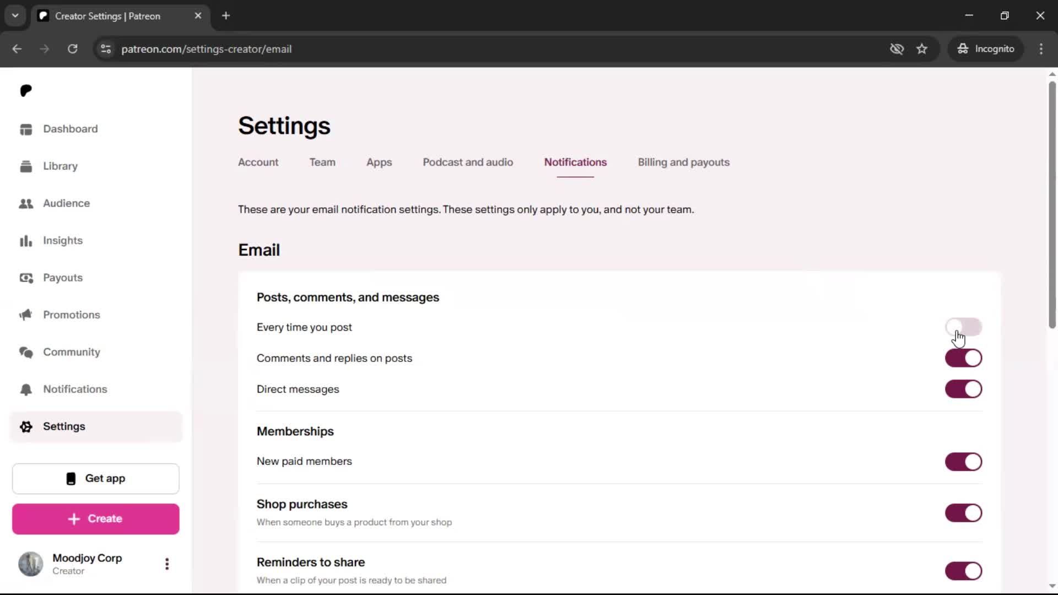Click the 'Posts, comments, and messages' heading
This screenshot has width=1058, height=595.
click(x=348, y=297)
